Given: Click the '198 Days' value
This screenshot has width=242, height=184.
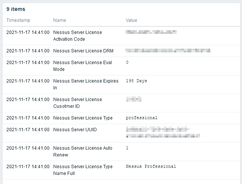Looking at the screenshot, I should point(137,81).
